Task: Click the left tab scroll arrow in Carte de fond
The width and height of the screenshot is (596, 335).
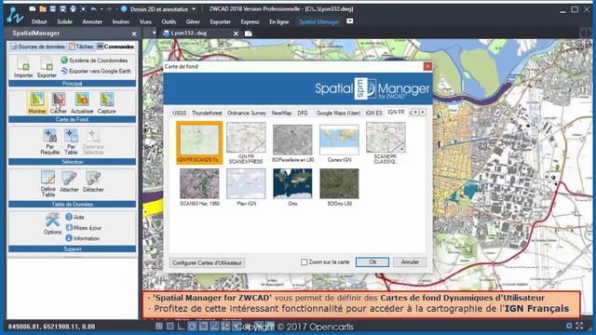Action: click(x=415, y=113)
